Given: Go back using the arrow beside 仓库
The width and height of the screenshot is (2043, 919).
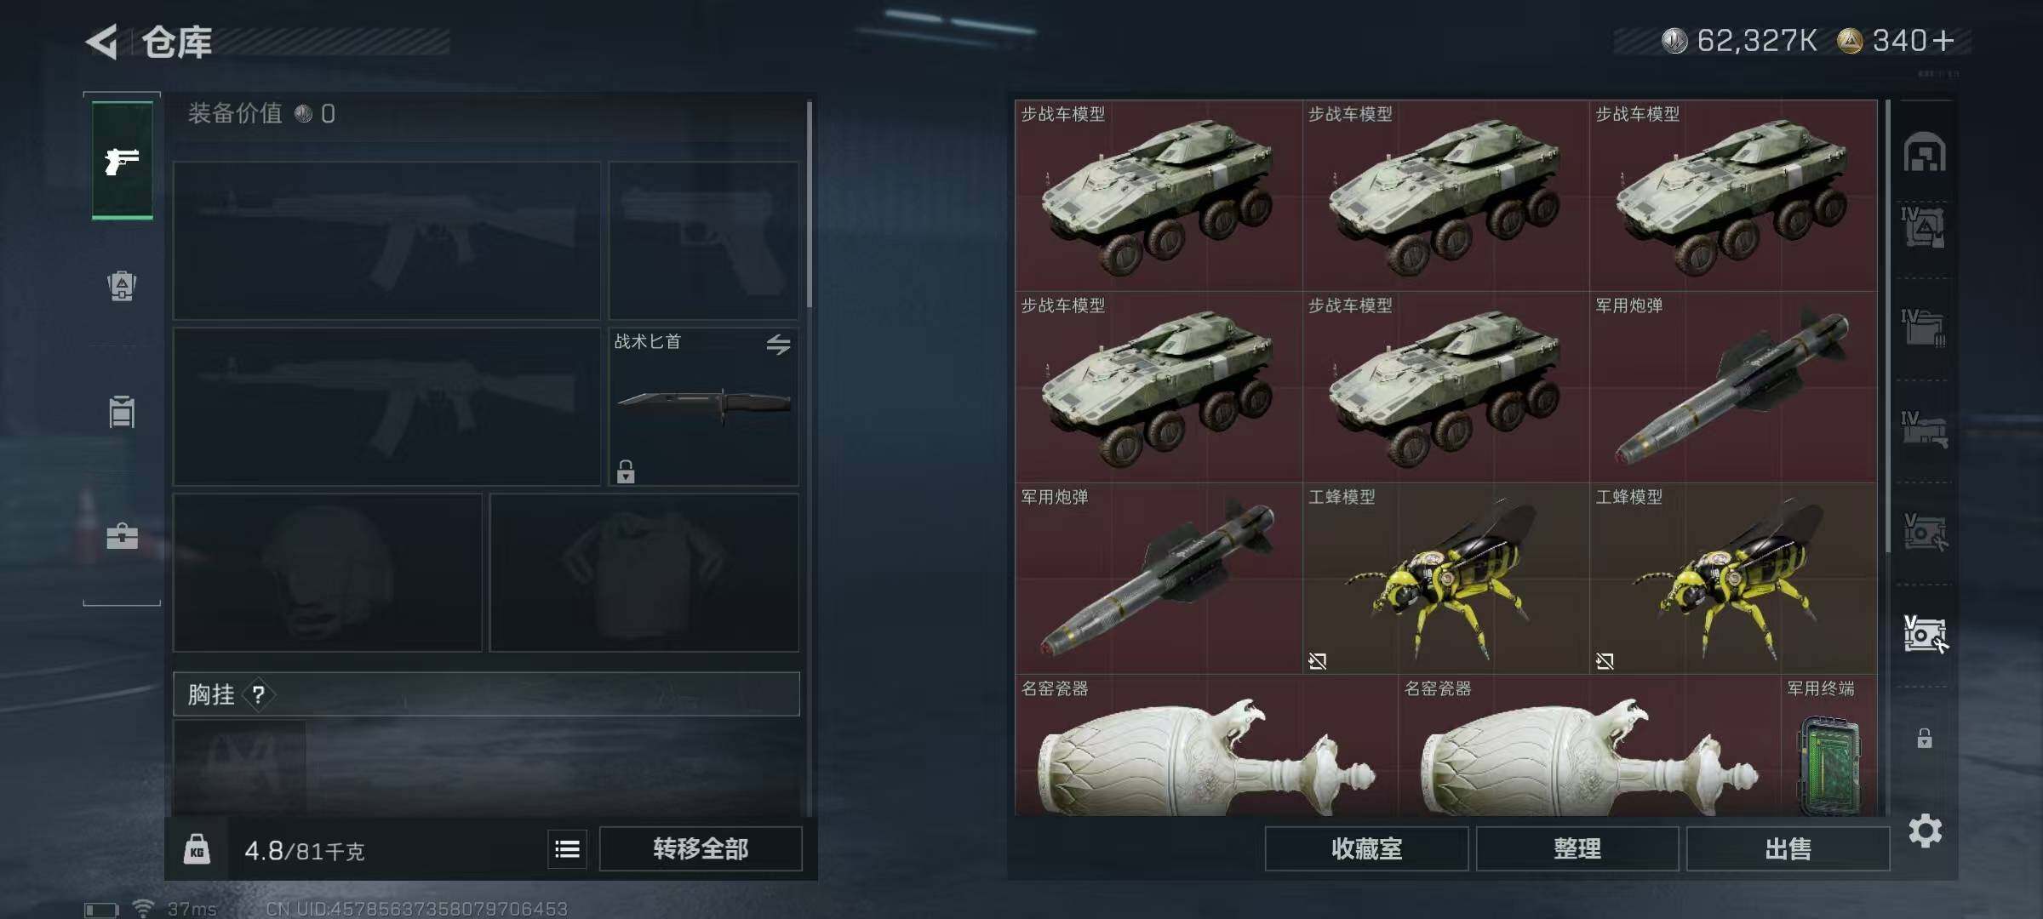Looking at the screenshot, I should click(x=102, y=42).
